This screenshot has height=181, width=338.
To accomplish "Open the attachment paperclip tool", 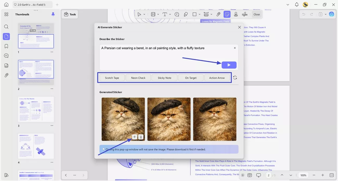I will pos(218,14).
